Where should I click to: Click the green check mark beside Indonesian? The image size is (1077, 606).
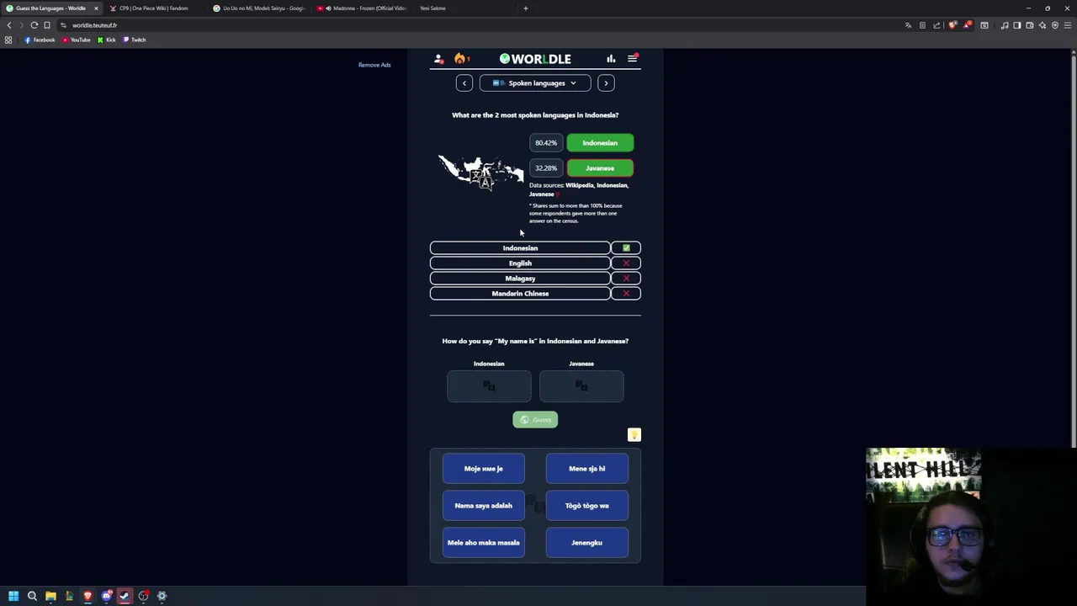click(x=626, y=248)
